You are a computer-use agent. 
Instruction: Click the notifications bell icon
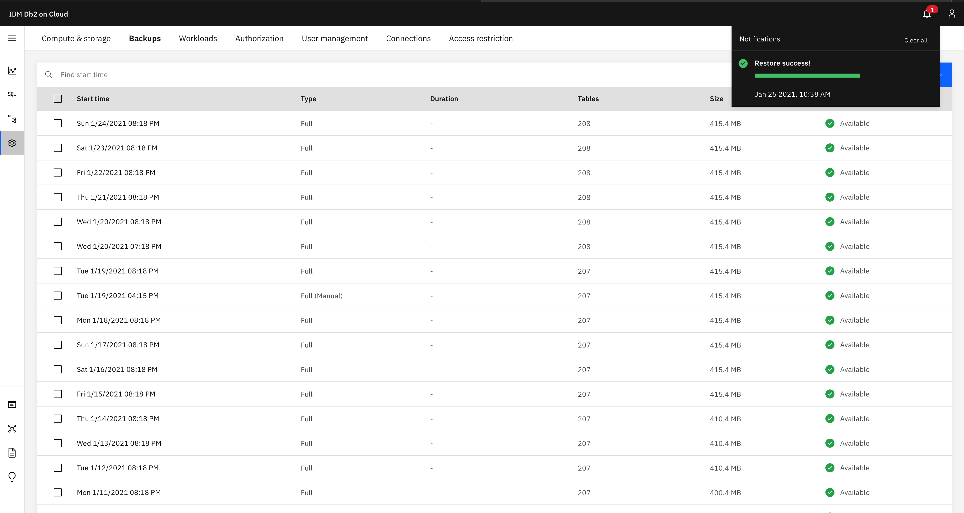click(x=927, y=14)
